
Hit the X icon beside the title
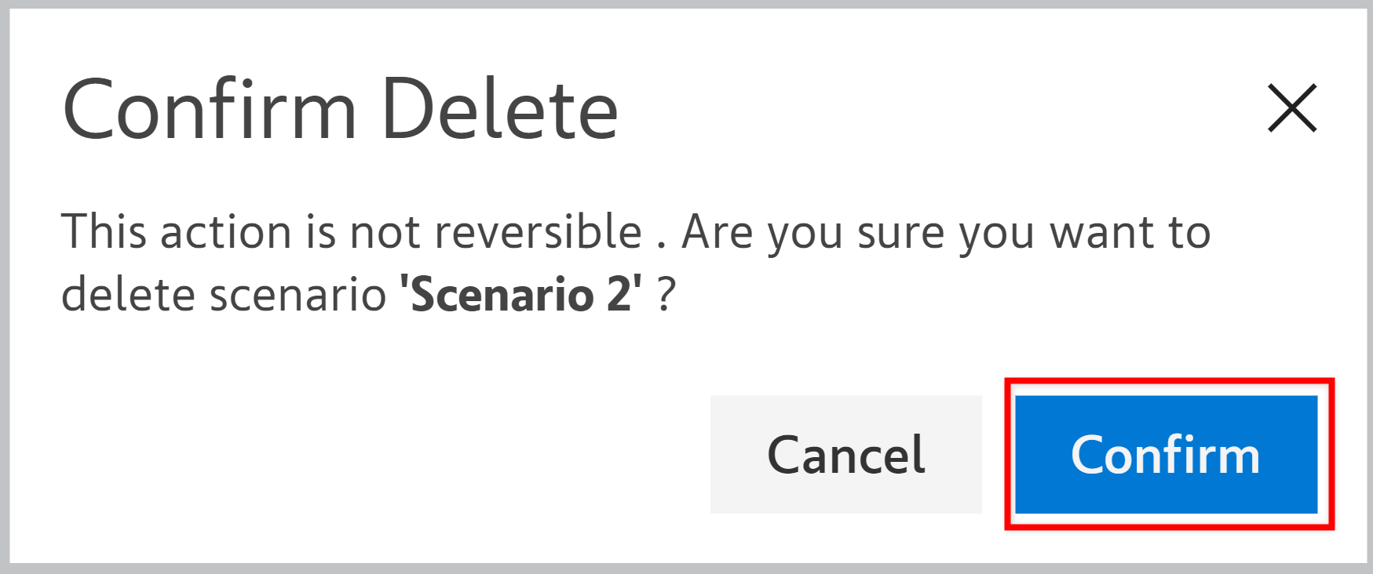1291,108
